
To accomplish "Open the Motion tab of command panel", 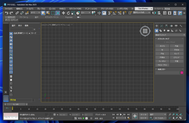I will (171, 26).
